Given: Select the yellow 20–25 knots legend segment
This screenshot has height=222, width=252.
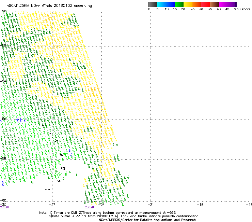Looking at the screenshot, I should click(188, 4).
